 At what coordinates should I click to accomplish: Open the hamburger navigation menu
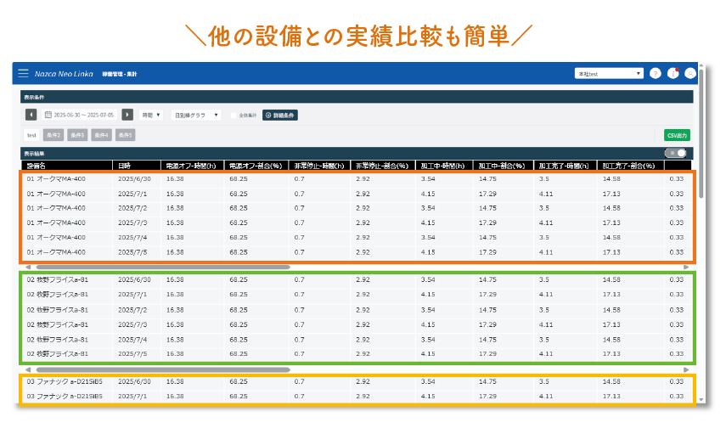coord(23,73)
